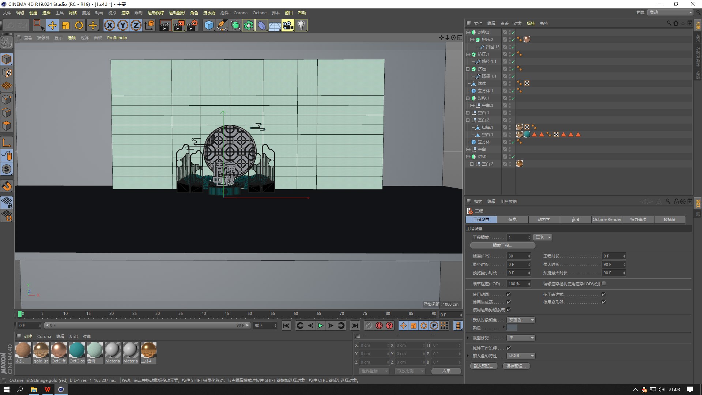
Task: Click the Scale tool icon
Action: click(x=66, y=25)
